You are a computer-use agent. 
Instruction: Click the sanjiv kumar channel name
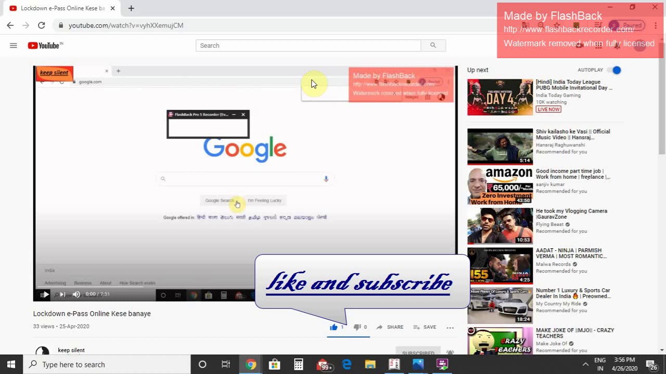(x=550, y=184)
